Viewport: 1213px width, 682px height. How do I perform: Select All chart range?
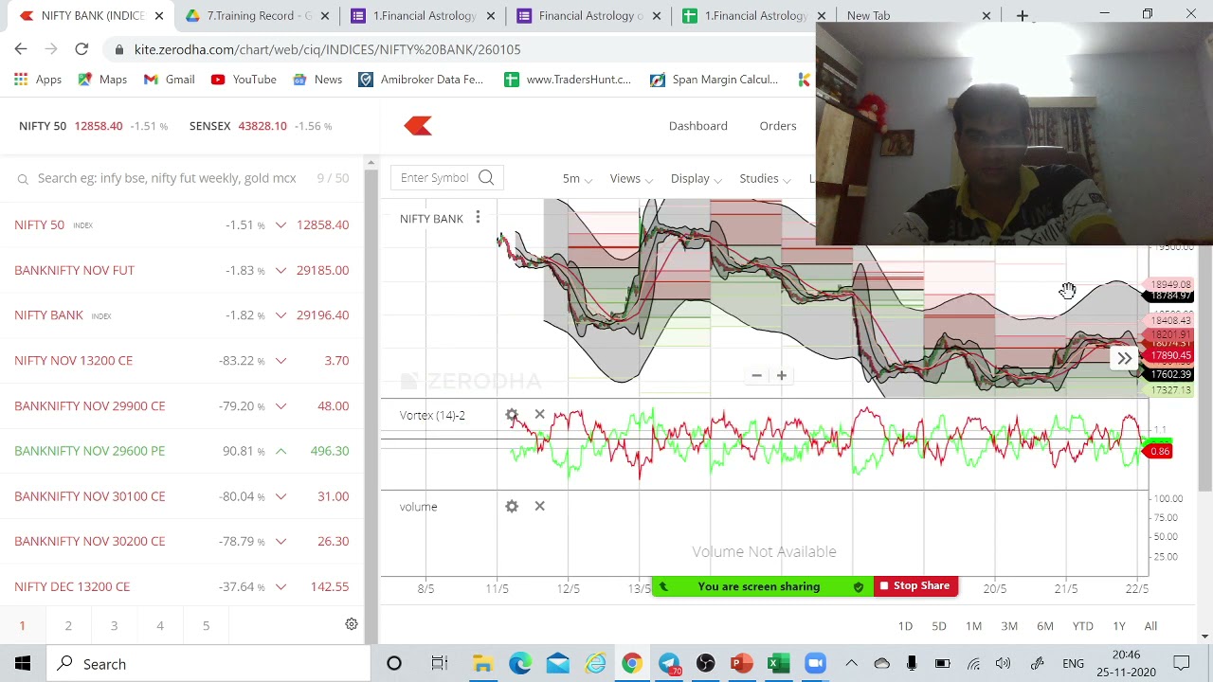tap(1150, 626)
